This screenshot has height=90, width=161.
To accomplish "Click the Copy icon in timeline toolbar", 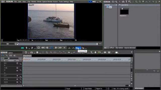I will click(47, 52).
